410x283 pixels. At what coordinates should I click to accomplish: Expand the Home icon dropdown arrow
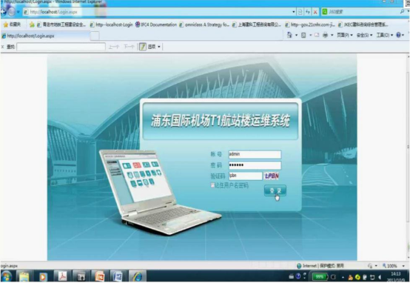[296, 35]
